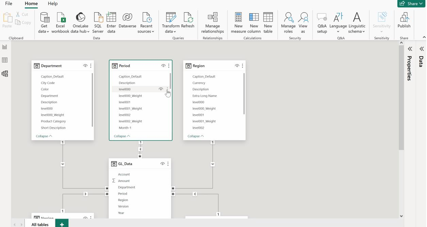Viewport: 427px width, 227px height.
Task: Expand the Data pane
Action: click(x=422, y=49)
